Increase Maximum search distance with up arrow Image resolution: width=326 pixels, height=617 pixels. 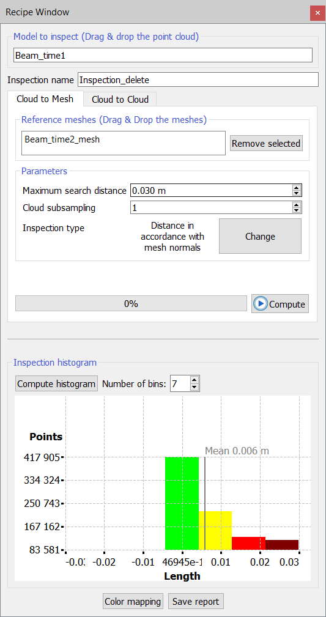(296, 188)
